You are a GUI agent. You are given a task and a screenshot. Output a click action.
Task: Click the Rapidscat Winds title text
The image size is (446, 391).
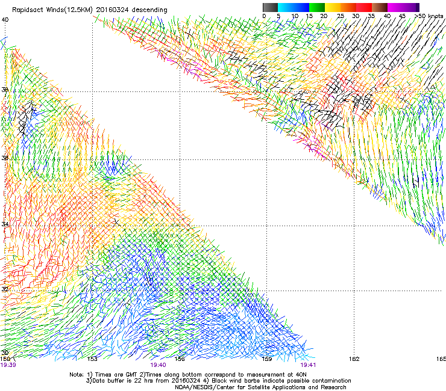click(90, 10)
